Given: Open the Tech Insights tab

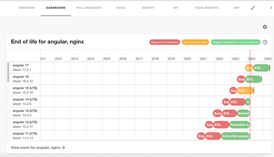Looking at the screenshot, I should (207, 8).
